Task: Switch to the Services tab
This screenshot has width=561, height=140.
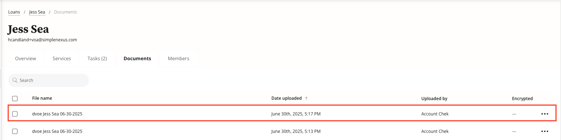Action: pyautogui.click(x=62, y=58)
